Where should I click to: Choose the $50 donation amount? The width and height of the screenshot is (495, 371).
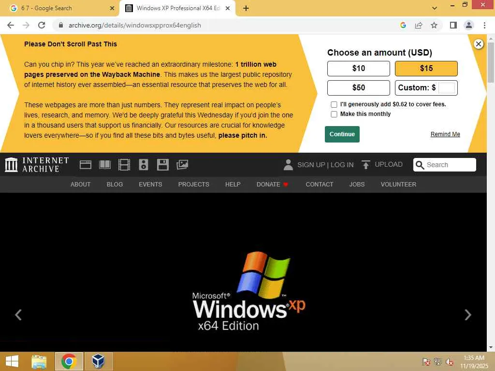pyautogui.click(x=359, y=88)
